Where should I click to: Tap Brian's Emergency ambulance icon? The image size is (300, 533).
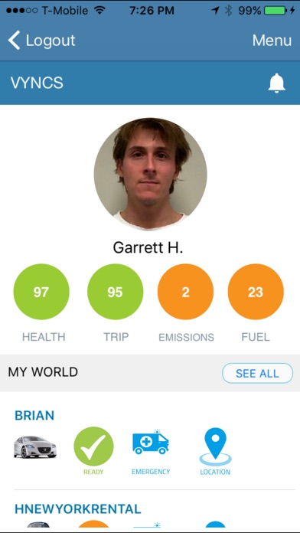pyautogui.click(x=151, y=442)
